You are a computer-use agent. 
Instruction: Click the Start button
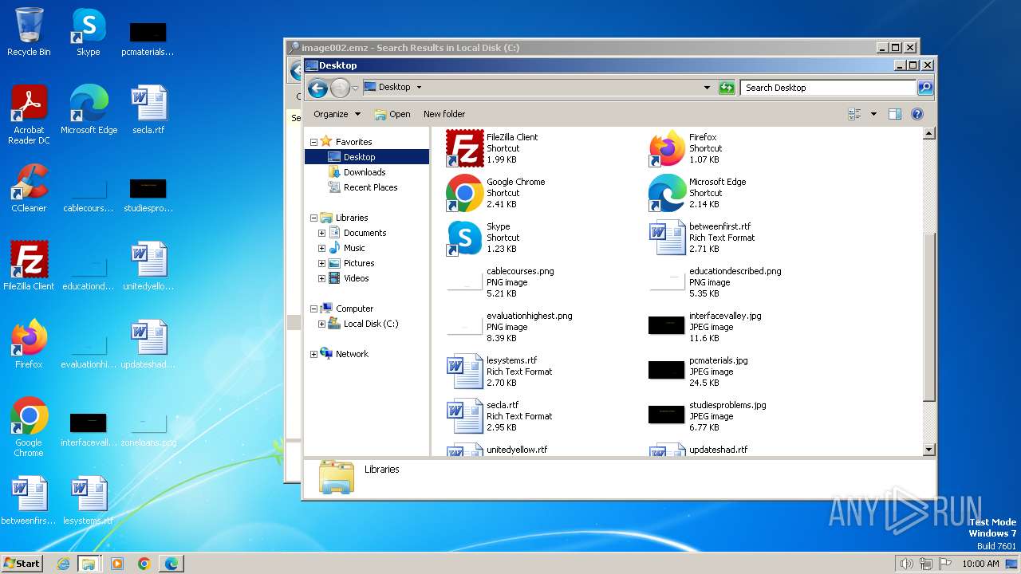(x=22, y=563)
